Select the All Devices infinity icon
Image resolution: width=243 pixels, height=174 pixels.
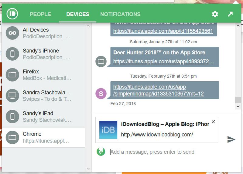coord(12,33)
